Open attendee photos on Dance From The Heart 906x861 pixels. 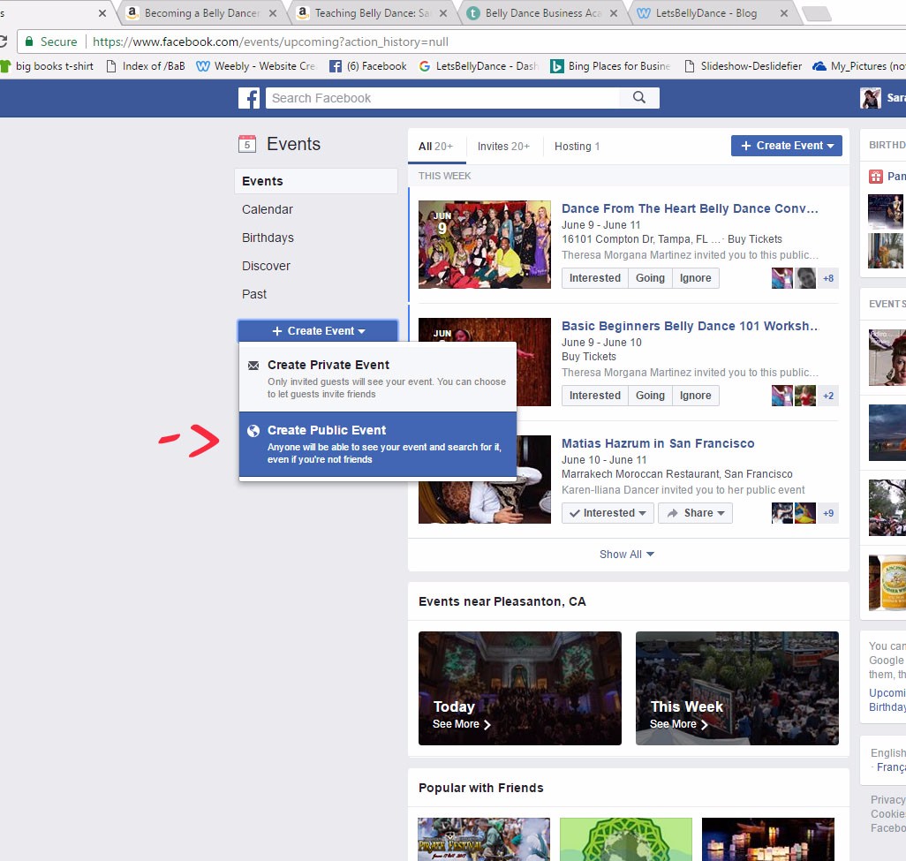pos(794,278)
